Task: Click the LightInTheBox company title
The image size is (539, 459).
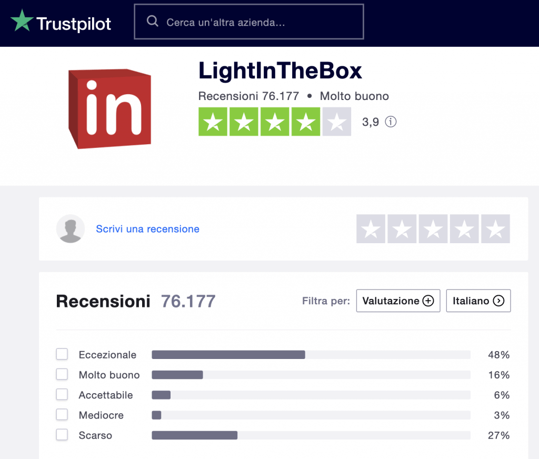Action: 280,71
